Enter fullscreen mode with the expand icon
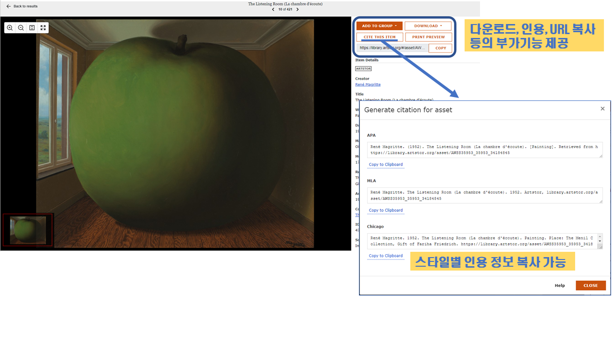615x346 pixels. 43,28
